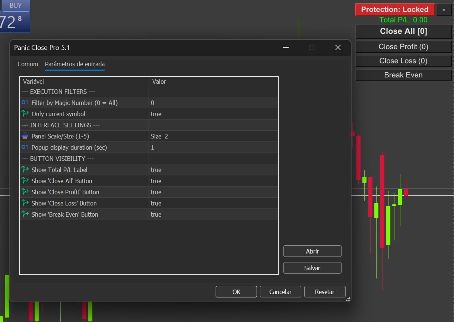Select the Parâmetros de entrada tab
Viewport: 454px width, 322px height.
(x=75, y=64)
